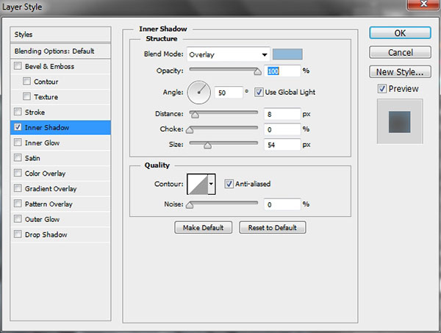Uncheck the Inner Shadow checkbox
Screen dimensions: 441x333
(x=18, y=127)
